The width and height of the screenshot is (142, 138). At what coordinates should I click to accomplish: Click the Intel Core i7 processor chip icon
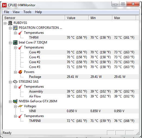[15, 42]
